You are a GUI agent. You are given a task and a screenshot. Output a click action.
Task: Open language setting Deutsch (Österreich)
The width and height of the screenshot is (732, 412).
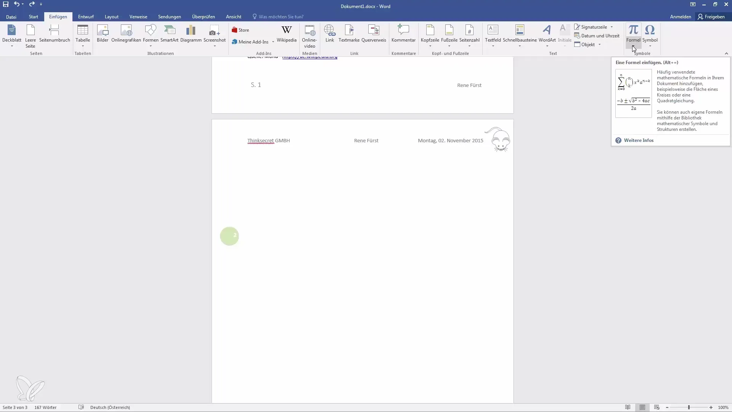coord(110,407)
